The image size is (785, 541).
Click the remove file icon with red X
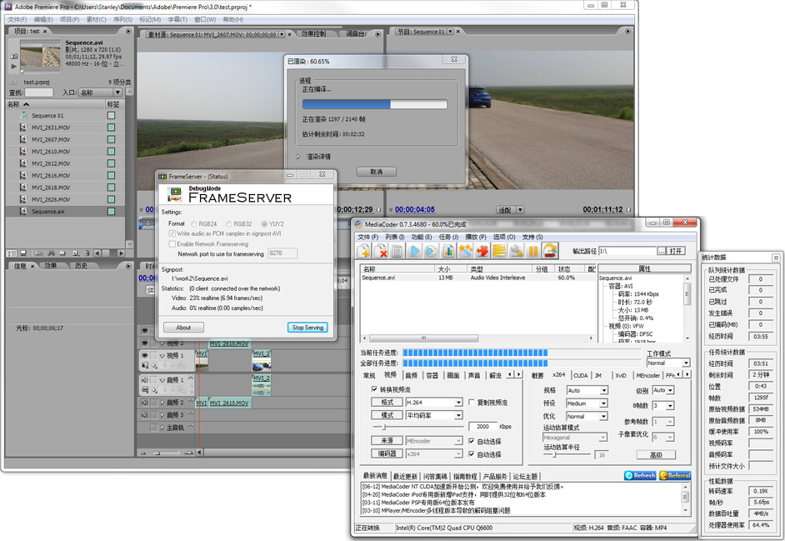[381, 250]
